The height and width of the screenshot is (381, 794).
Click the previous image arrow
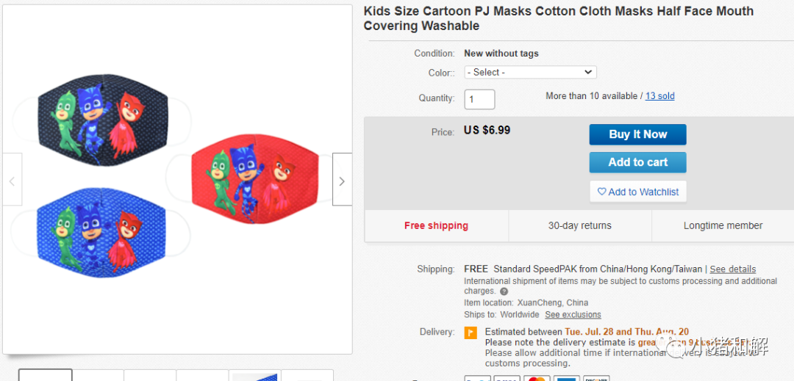tap(12, 180)
